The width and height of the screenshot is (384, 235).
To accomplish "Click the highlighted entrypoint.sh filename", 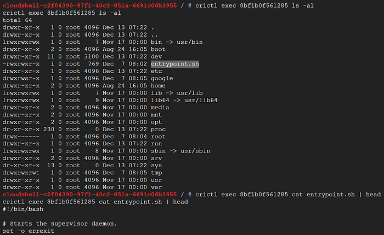I will (175, 64).
